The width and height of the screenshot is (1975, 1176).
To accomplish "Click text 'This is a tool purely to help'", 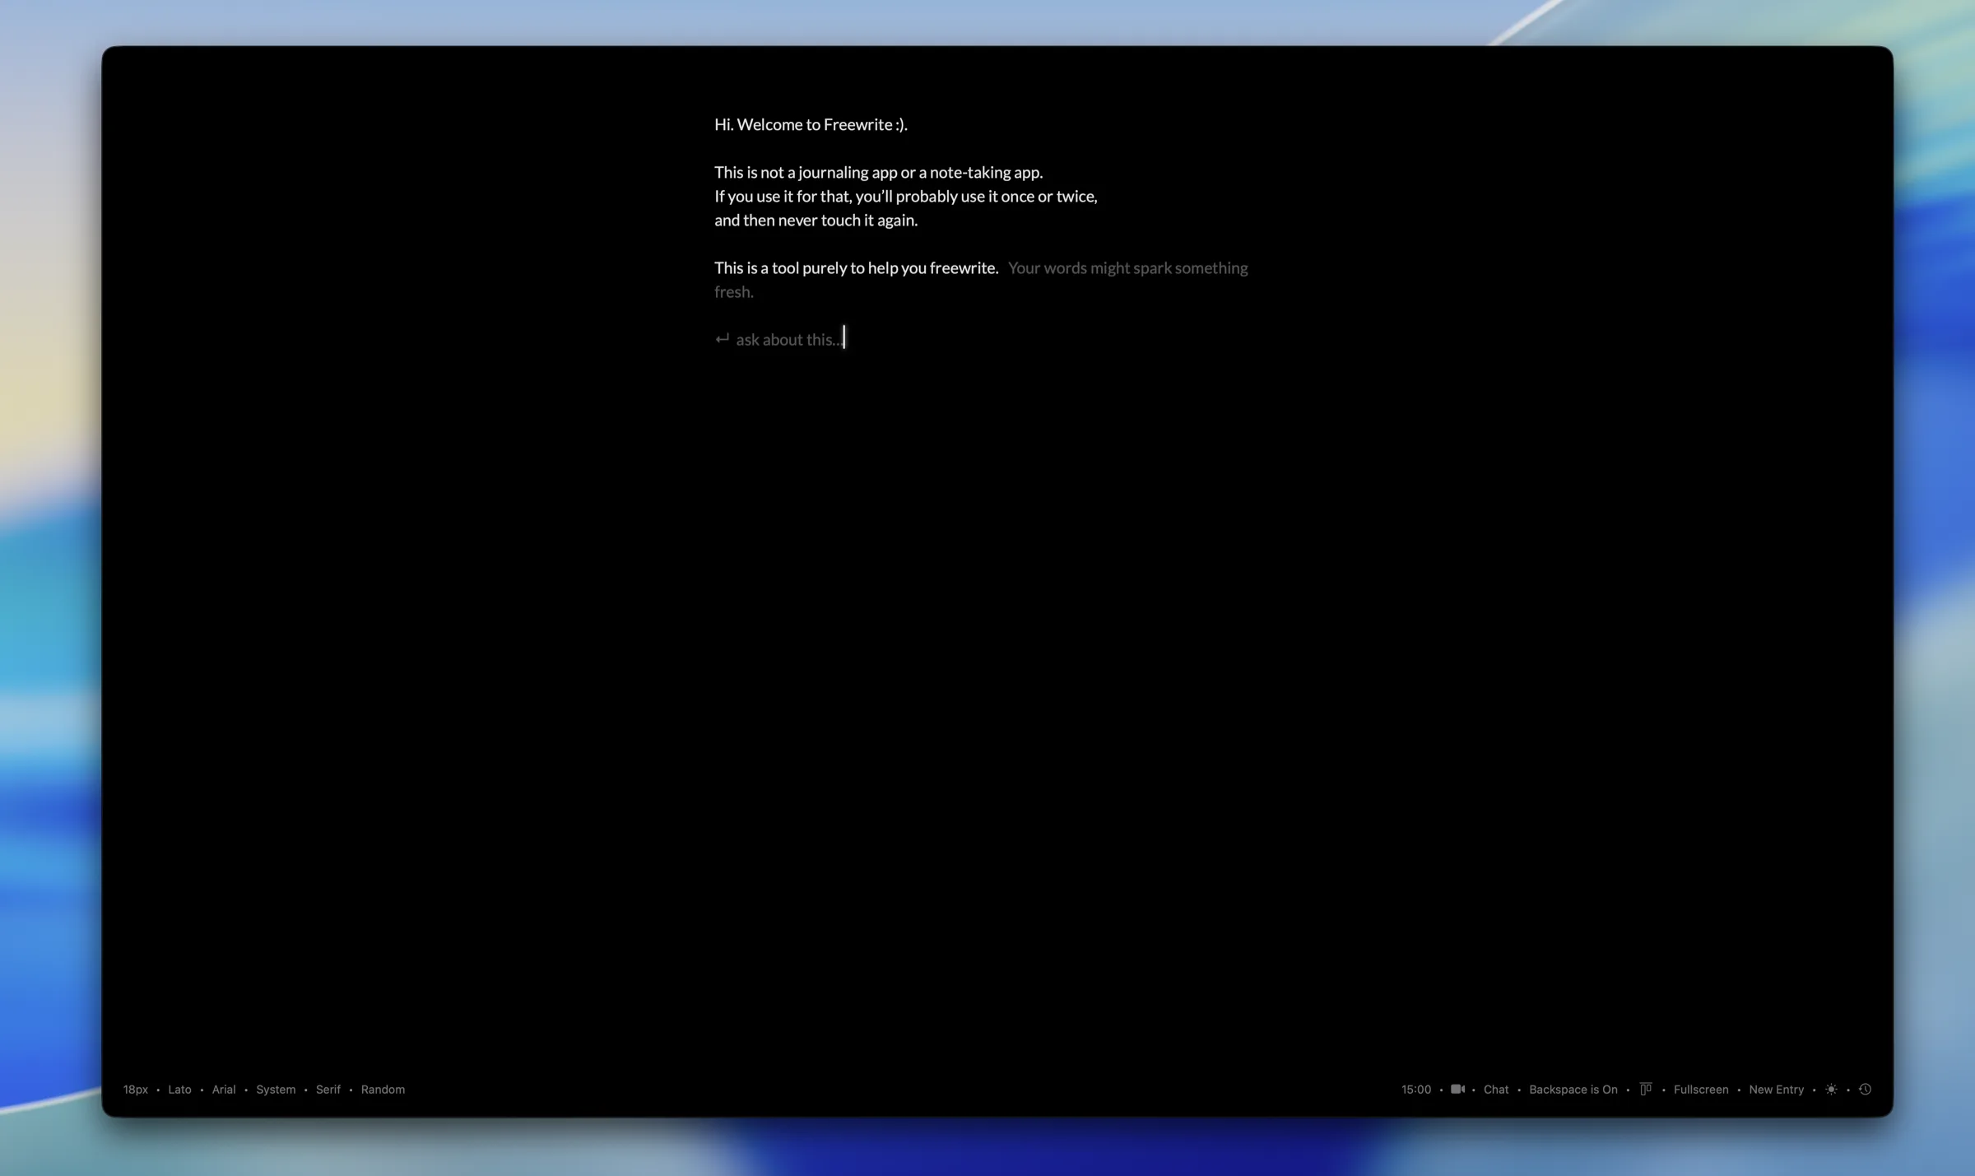I will coord(806,267).
